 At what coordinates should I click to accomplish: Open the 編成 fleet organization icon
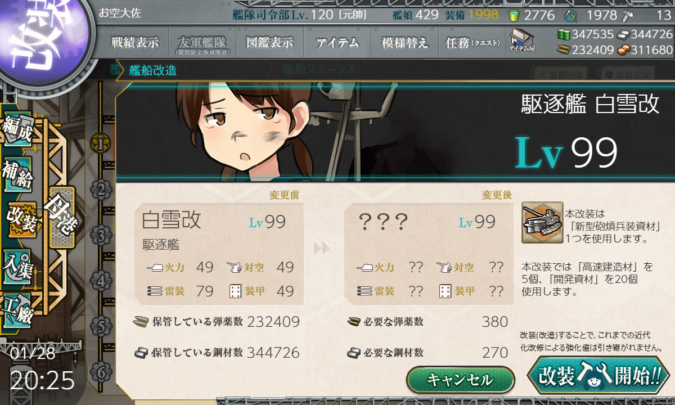pyautogui.click(x=17, y=129)
